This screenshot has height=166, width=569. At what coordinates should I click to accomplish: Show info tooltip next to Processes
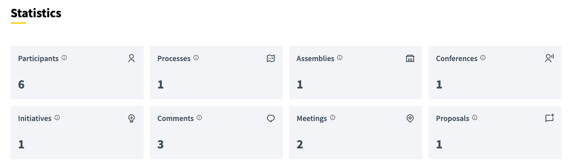[196, 58]
